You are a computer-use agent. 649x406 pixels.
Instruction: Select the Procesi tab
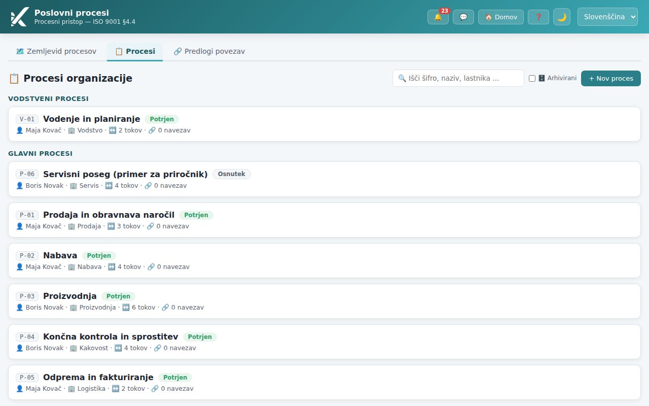pos(135,51)
